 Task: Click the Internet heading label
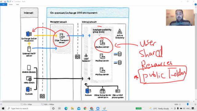(x=29, y=13)
